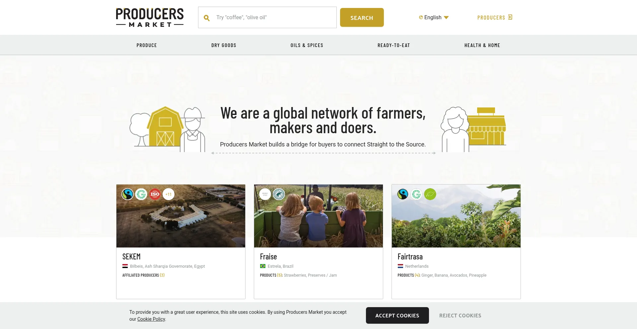The image size is (637, 329).
Task: Open the Health & Home menu
Action: tap(482, 45)
